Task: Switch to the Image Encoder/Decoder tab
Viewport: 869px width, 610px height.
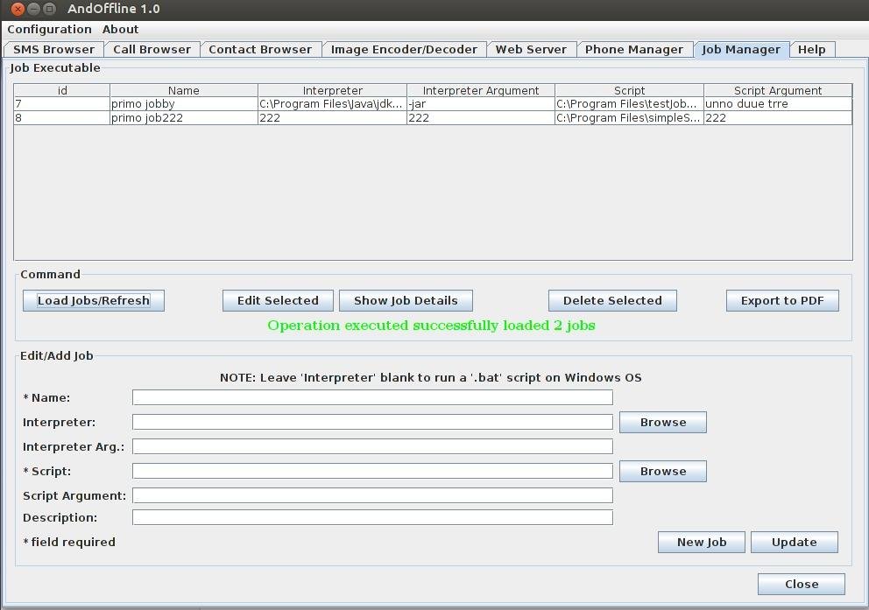Action: [x=404, y=49]
